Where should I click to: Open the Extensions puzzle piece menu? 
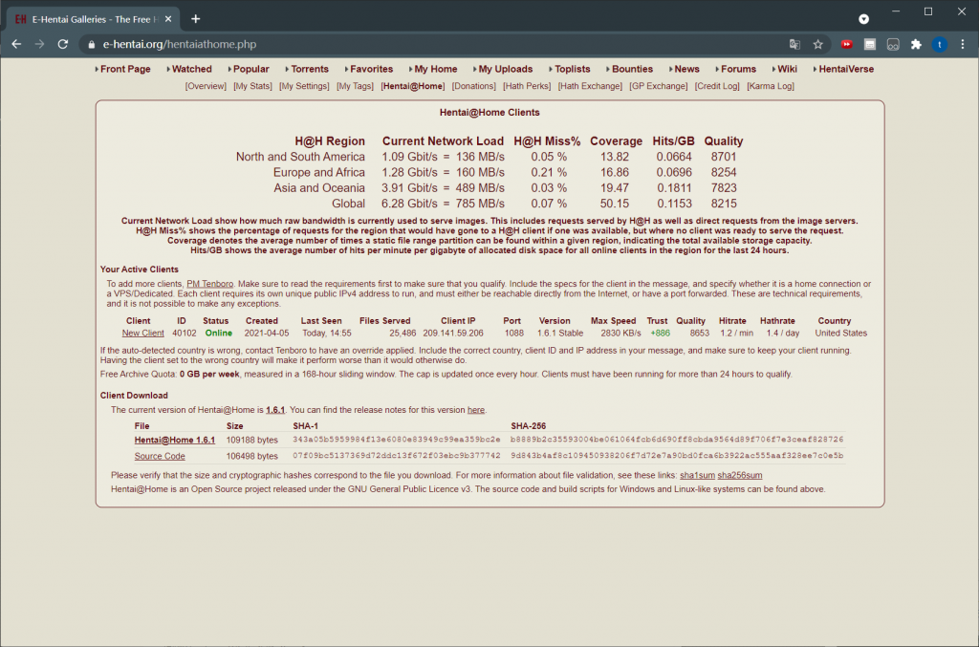pyautogui.click(x=916, y=44)
